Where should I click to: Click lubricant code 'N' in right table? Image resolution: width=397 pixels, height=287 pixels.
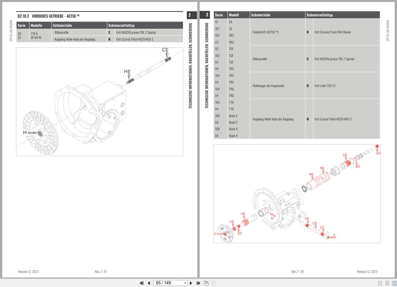coord(308,32)
